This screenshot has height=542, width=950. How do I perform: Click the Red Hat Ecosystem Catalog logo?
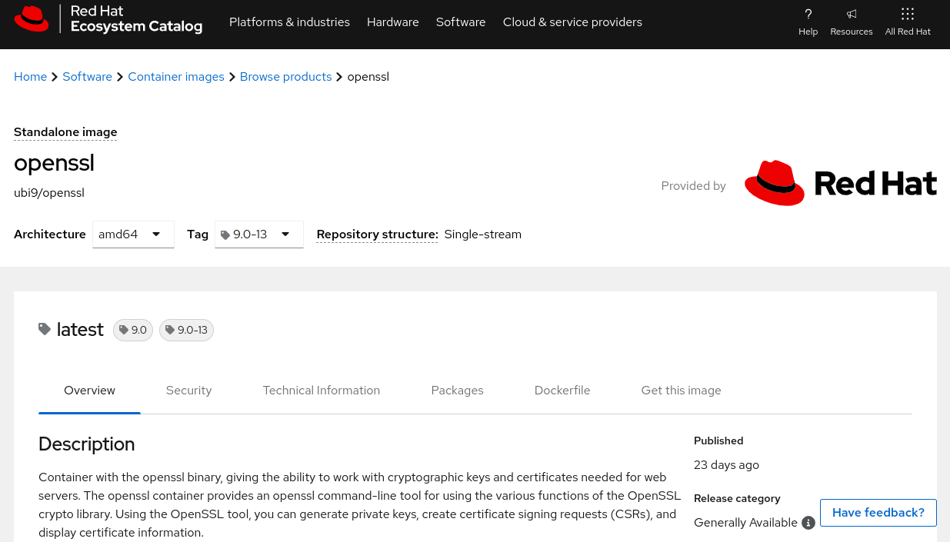pyautogui.click(x=108, y=19)
